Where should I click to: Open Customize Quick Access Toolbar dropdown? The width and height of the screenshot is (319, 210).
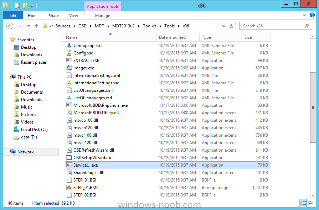pyautogui.click(x=32, y=6)
